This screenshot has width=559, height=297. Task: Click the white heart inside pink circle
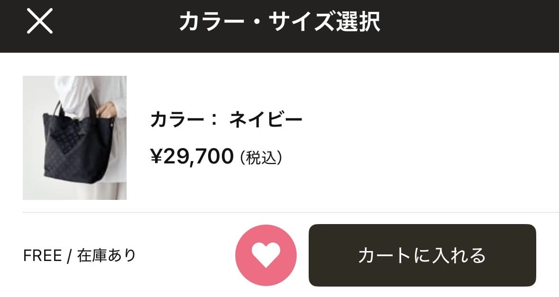[266, 254]
